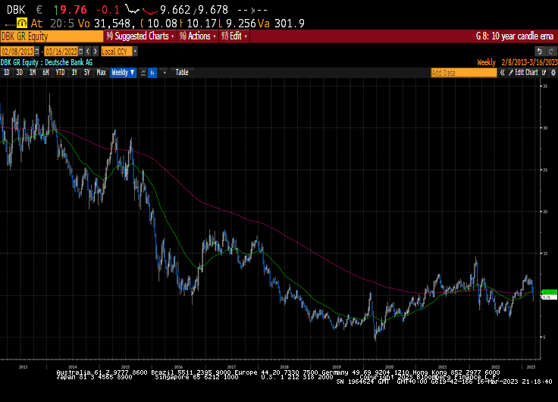Click the Edit Chart button
The image size is (558, 402).
(x=523, y=73)
